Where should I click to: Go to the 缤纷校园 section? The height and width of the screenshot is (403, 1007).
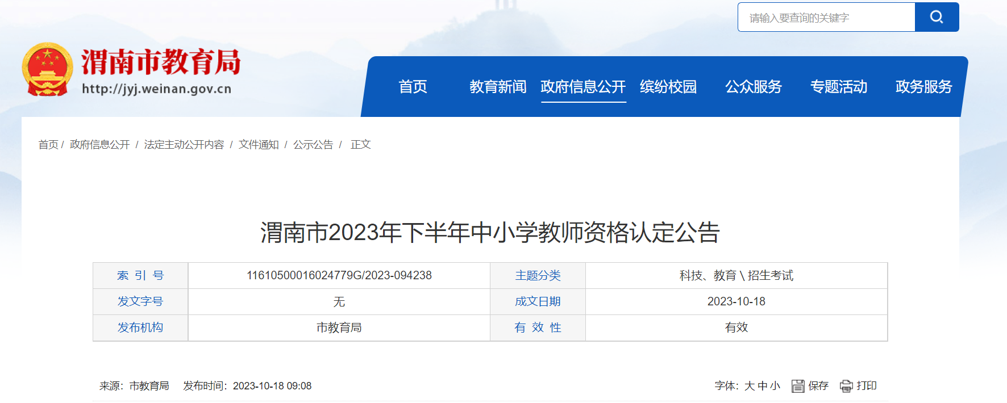click(668, 87)
